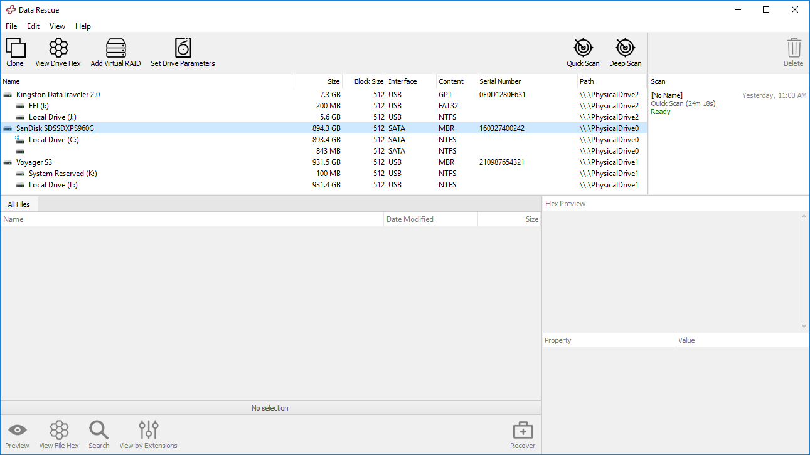
Task: Click the Local Drive (L:) partition icon
Action: point(20,185)
